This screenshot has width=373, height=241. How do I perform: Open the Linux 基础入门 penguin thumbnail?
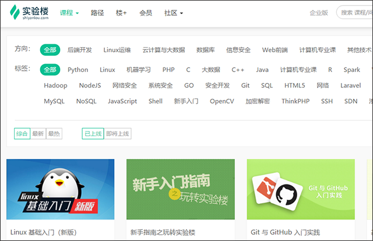(61, 189)
